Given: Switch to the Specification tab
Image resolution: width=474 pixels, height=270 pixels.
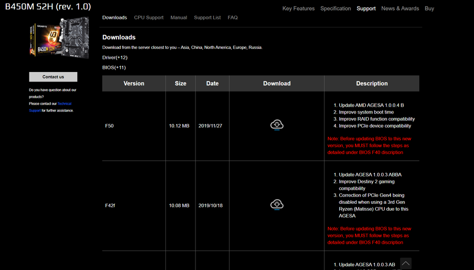Looking at the screenshot, I should pyautogui.click(x=335, y=8).
